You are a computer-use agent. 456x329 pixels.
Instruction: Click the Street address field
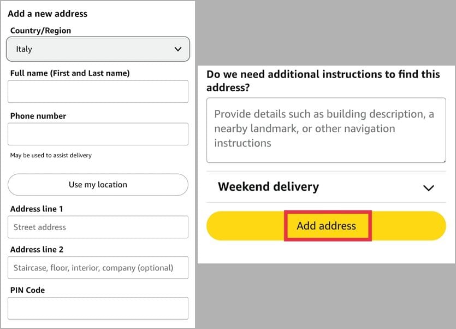[98, 227]
